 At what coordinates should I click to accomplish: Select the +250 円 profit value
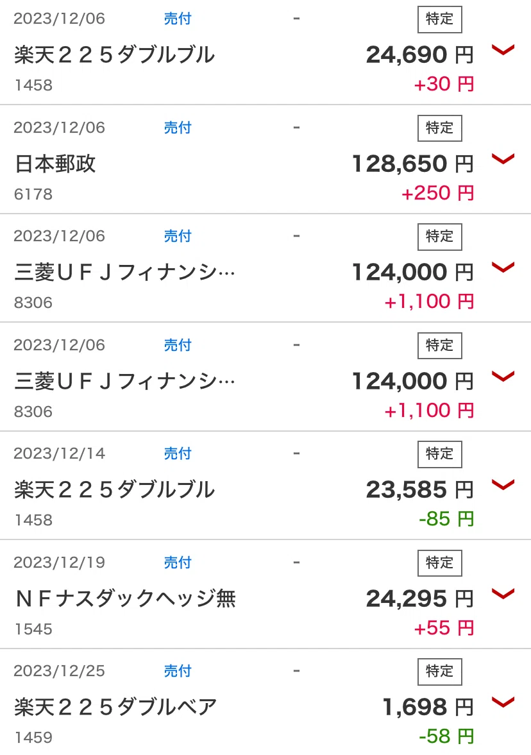(x=437, y=193)
